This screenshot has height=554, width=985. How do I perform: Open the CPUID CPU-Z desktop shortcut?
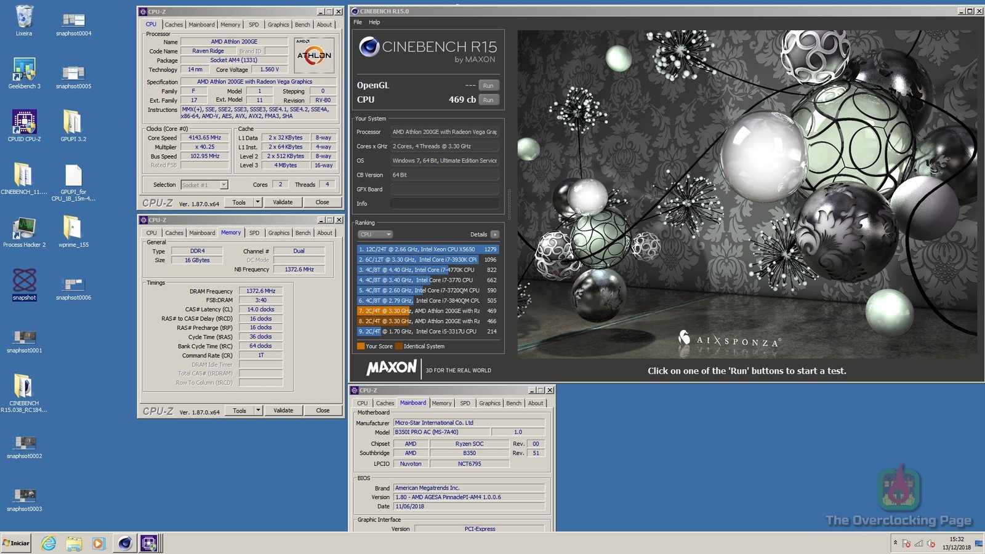click(24, 122)
